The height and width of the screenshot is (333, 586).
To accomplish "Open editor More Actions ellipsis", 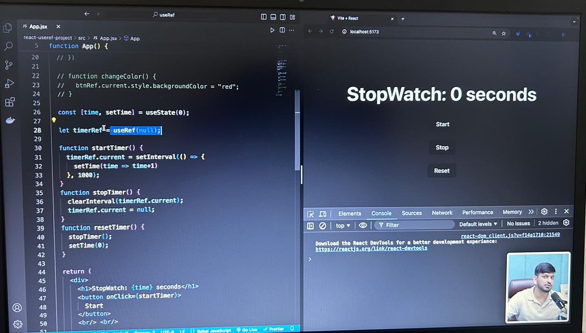I will (x=292, y=30).
